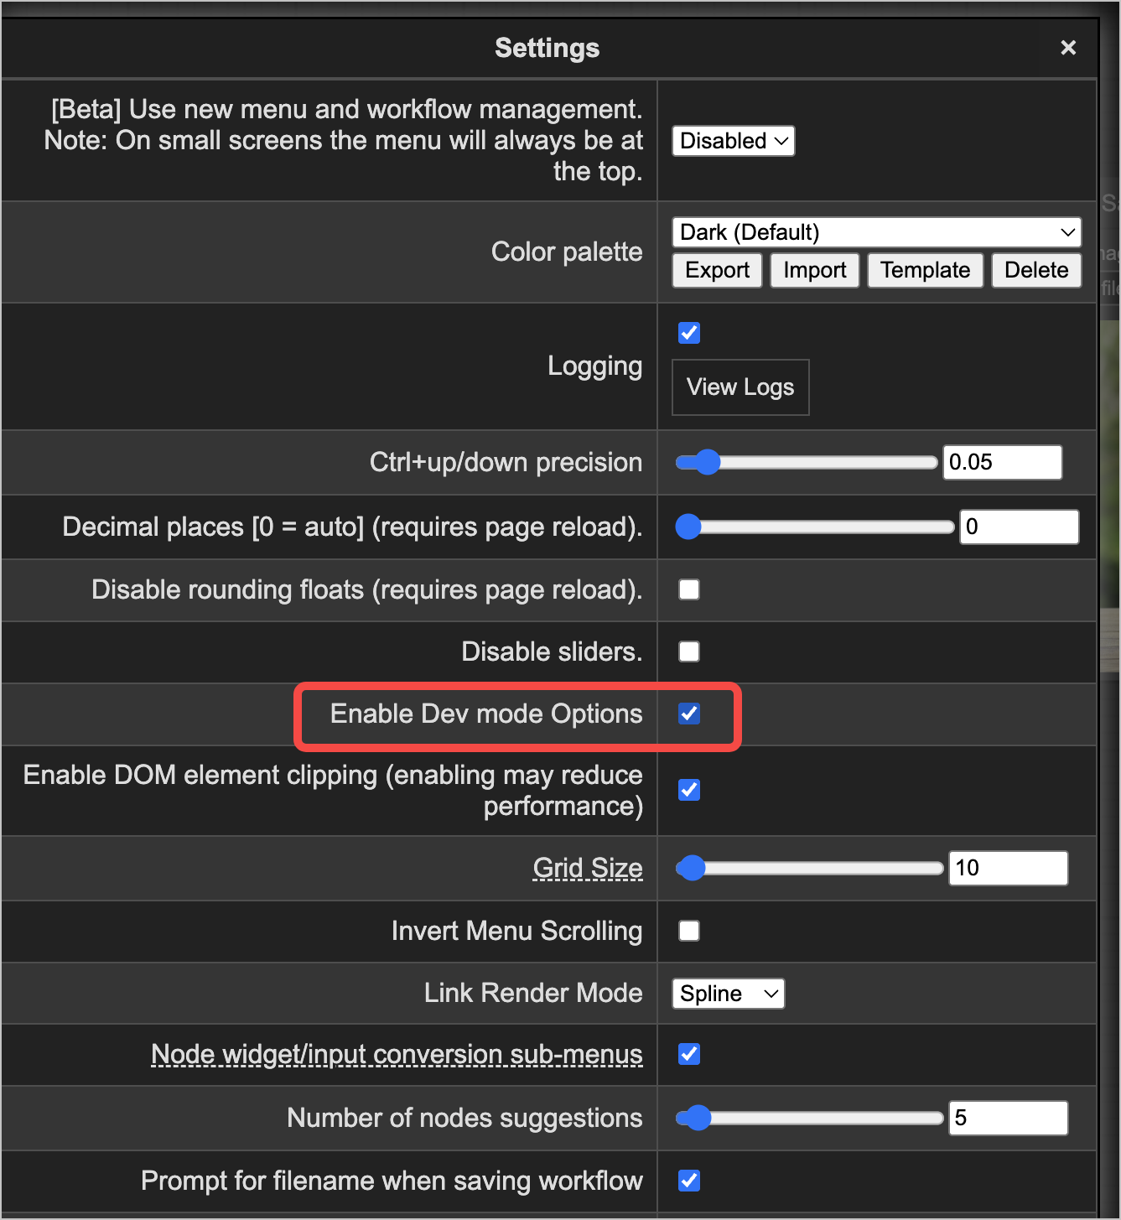
Task: Toggle Node widget/input conversion sub-menus checkbox
Action: (x=689, y=1054)
